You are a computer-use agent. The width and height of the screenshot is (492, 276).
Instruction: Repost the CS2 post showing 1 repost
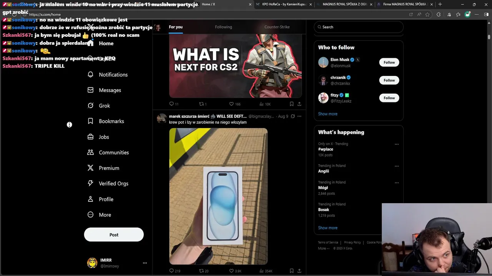click(x=203, y=104)
